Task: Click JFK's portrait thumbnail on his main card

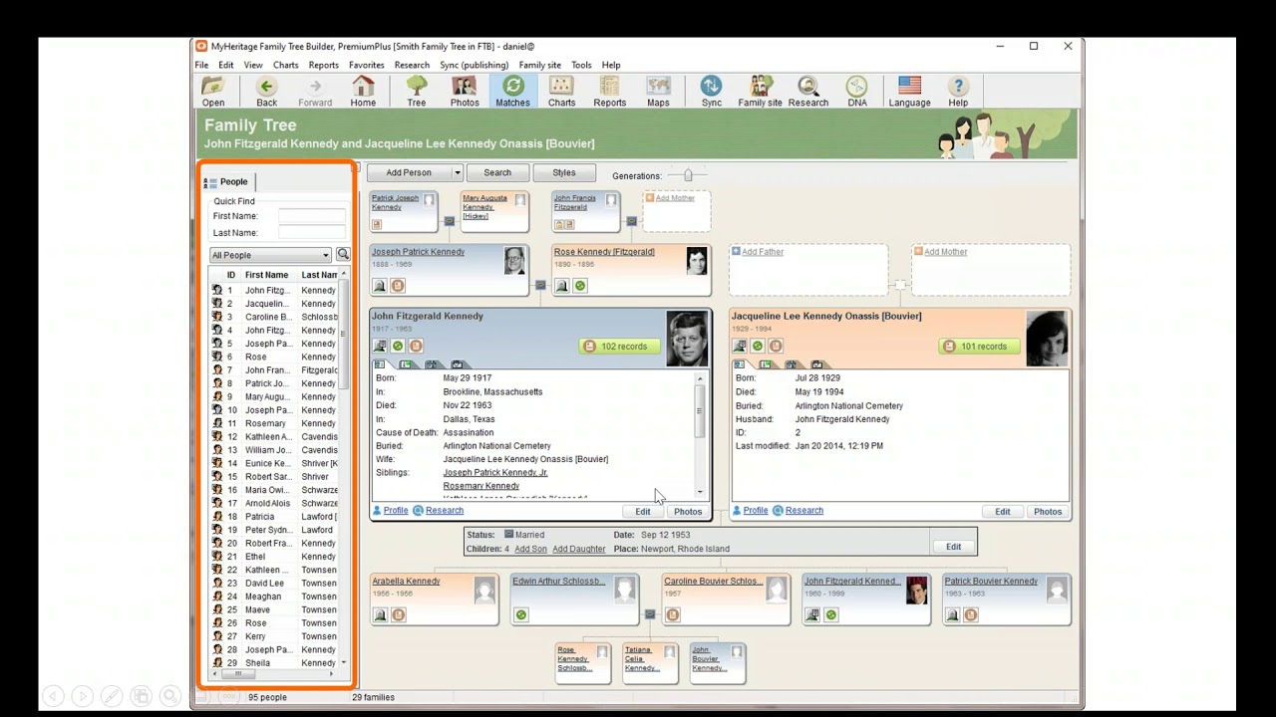Action: [x=687, y=339]
